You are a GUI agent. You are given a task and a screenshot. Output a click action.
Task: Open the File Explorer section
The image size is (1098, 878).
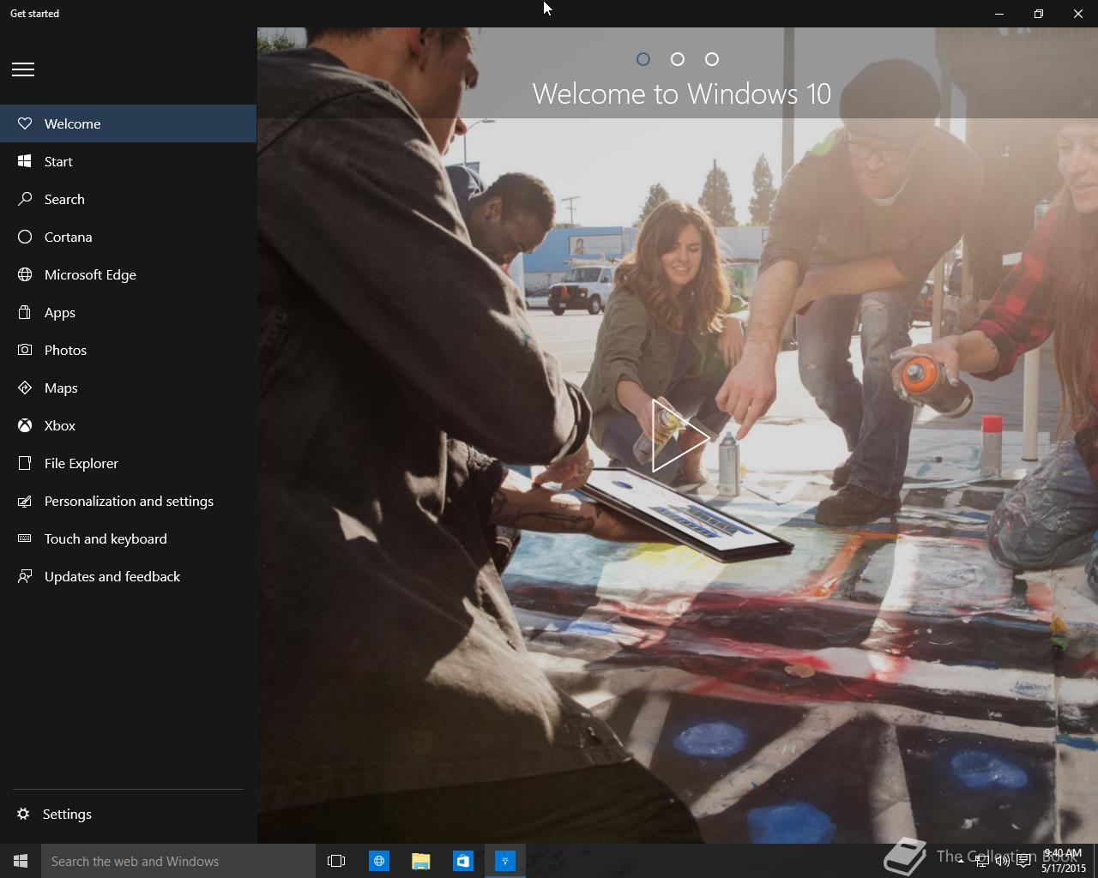click(129, 463)
